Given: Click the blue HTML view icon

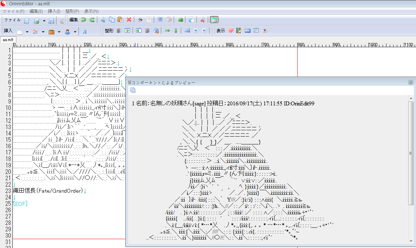Looking at the screenshot, I should click(248, 31).
